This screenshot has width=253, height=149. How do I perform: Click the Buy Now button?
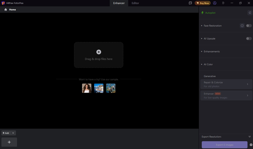tap(202, 3)
